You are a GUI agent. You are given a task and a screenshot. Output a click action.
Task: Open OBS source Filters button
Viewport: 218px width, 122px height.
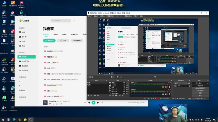[119, 77]
